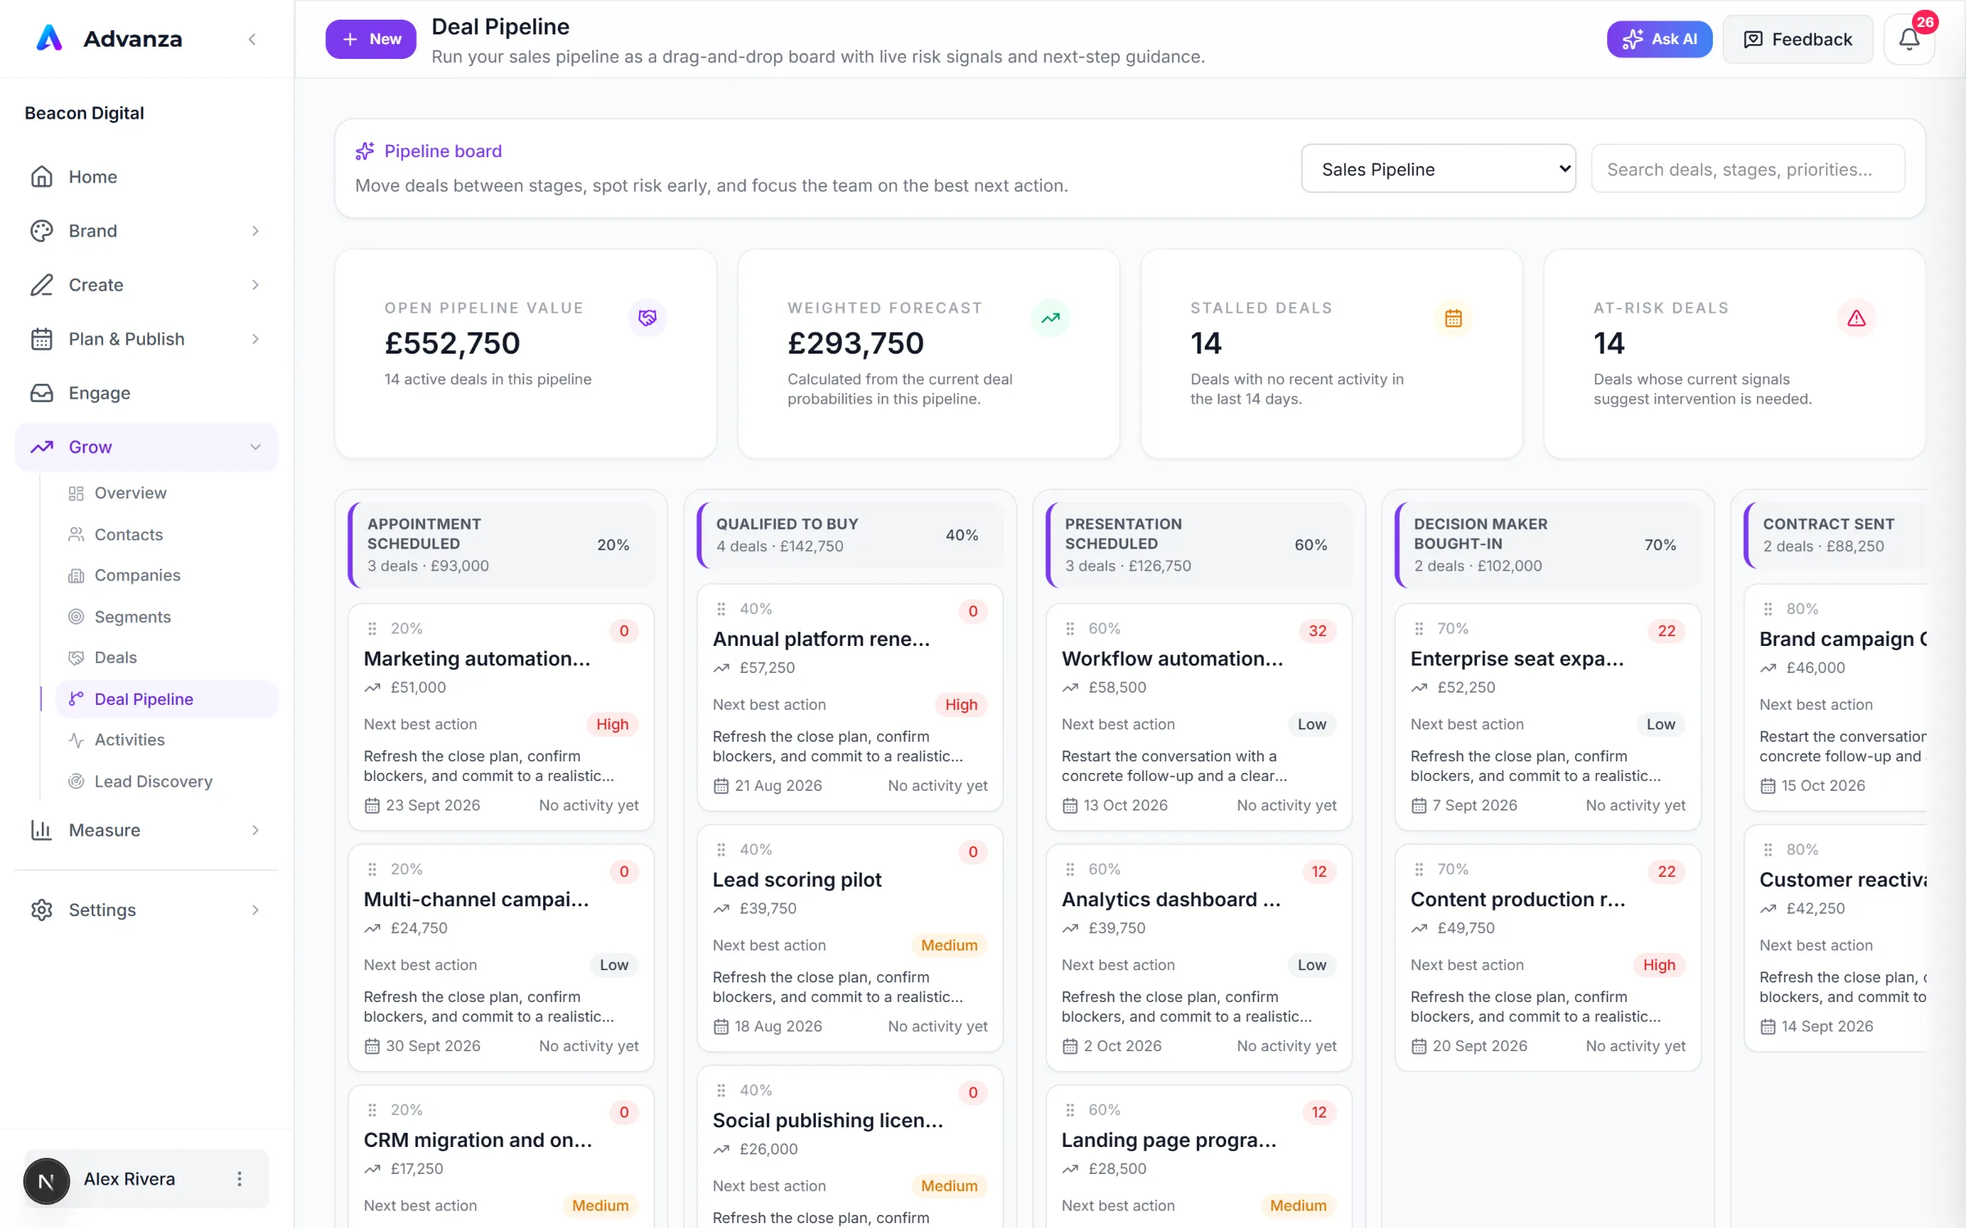
Task: Click the Engage inbox icon
Action: click(x=42, y=393)
